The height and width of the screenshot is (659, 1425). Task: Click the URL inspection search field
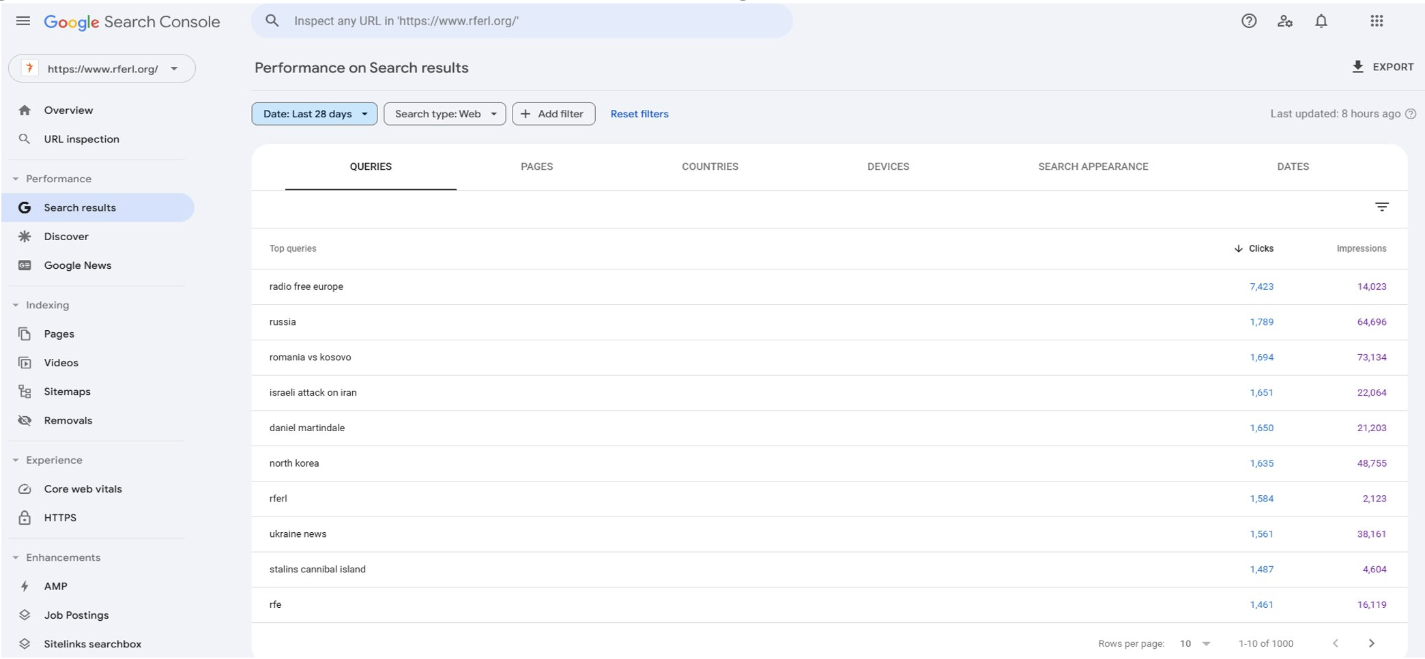(522, 21)
